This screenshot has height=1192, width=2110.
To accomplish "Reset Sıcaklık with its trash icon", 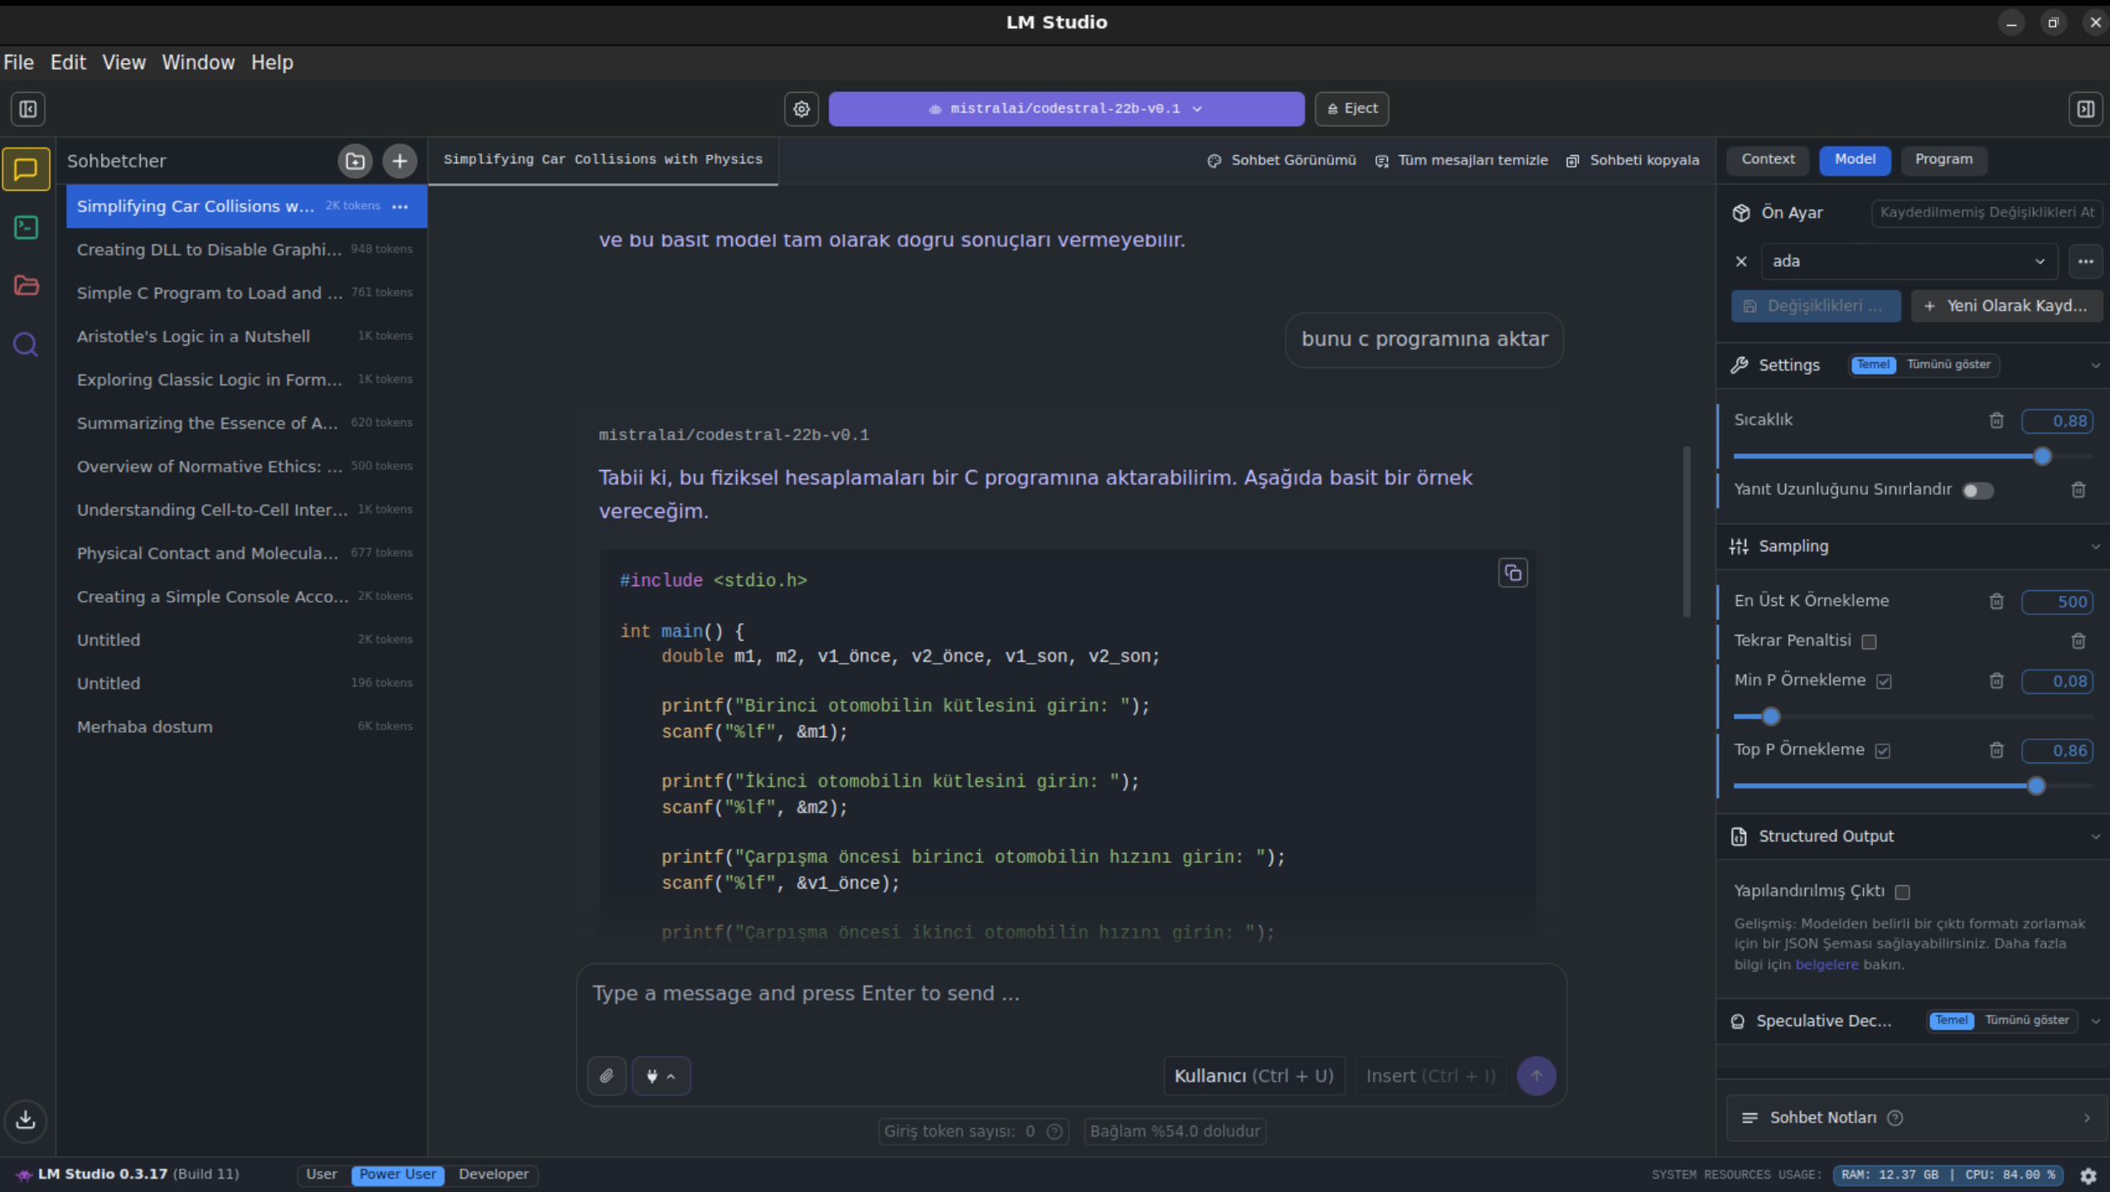I will click(1996, 420).
